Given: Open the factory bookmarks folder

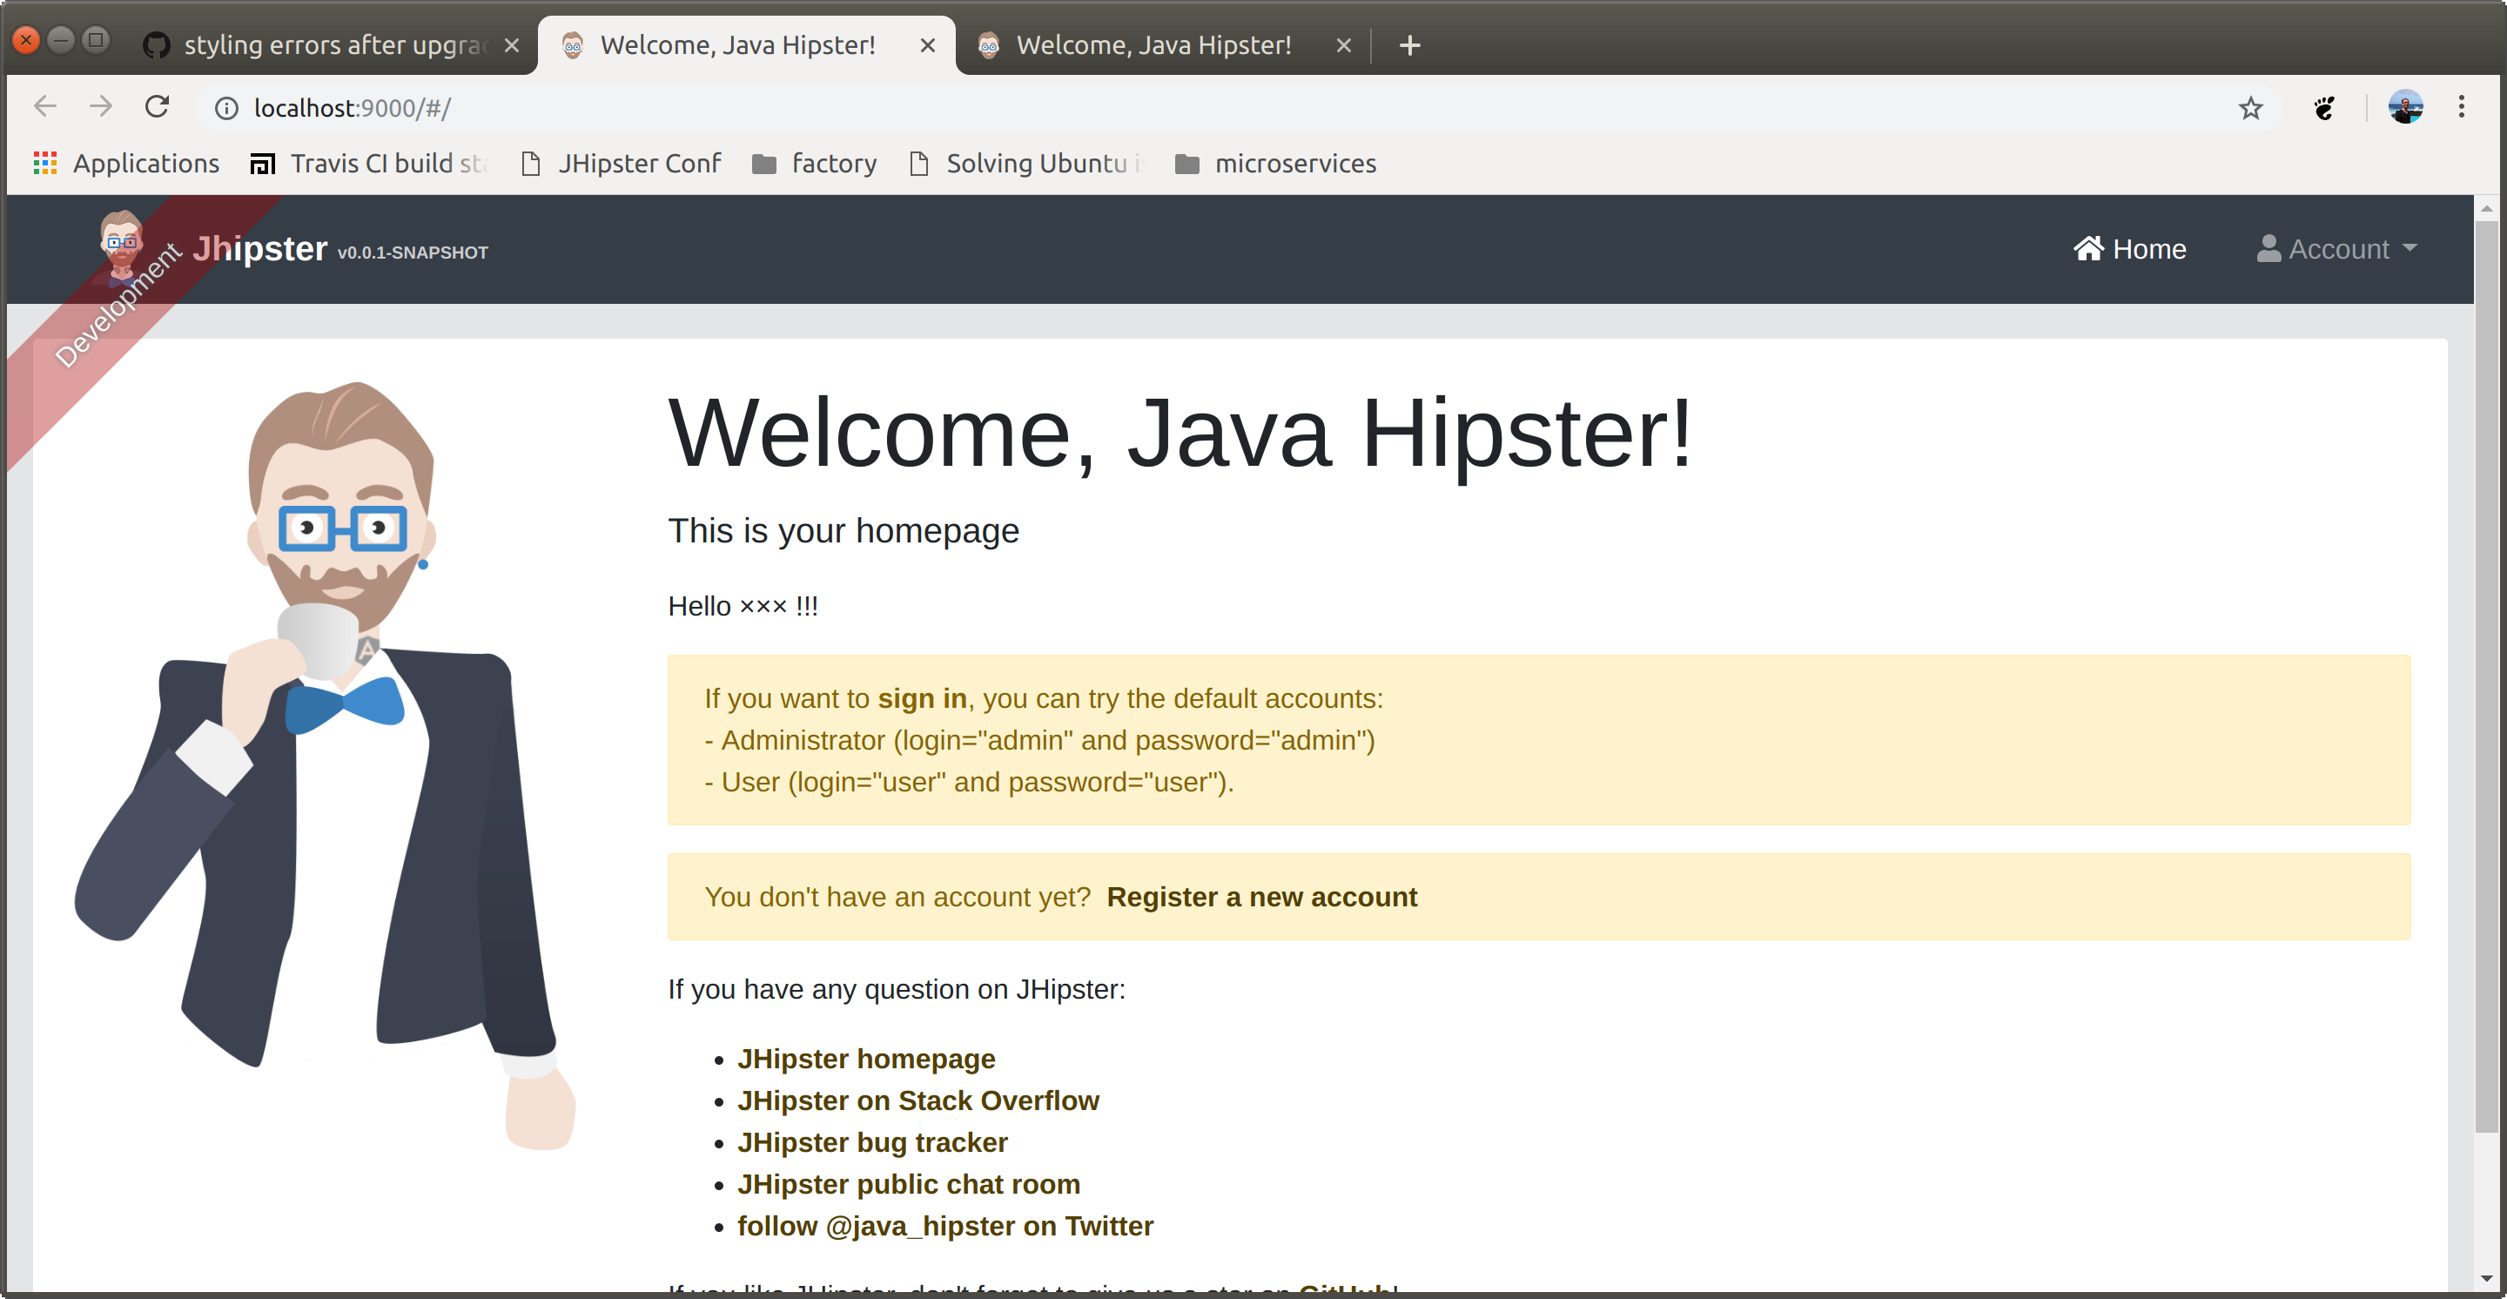Looking at the screenshot, I should click(814, 164).
